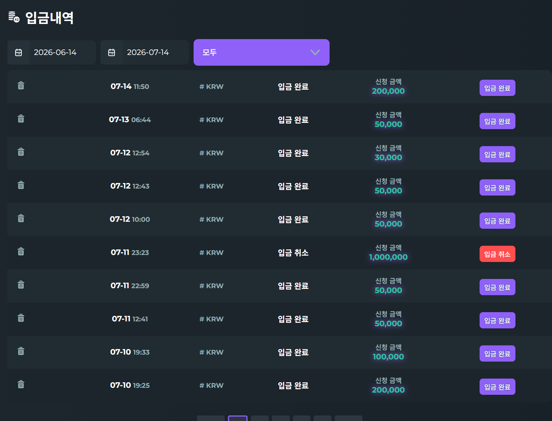Click 입금 완료 button on 07-14 11:50 row
552x421 pixels.
click(x=497, y=88)
